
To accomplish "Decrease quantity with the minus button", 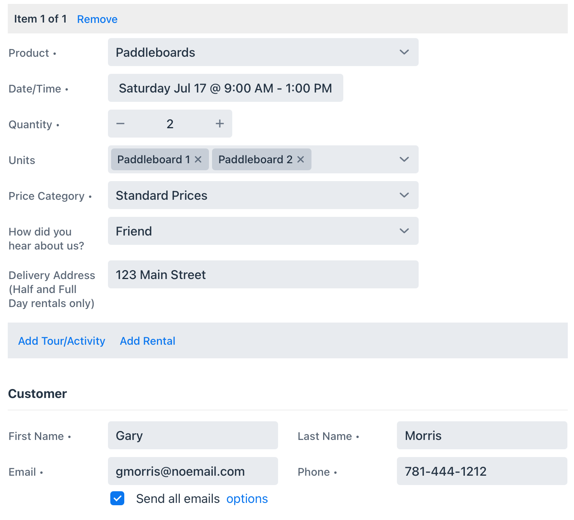I will coord(120,124).
